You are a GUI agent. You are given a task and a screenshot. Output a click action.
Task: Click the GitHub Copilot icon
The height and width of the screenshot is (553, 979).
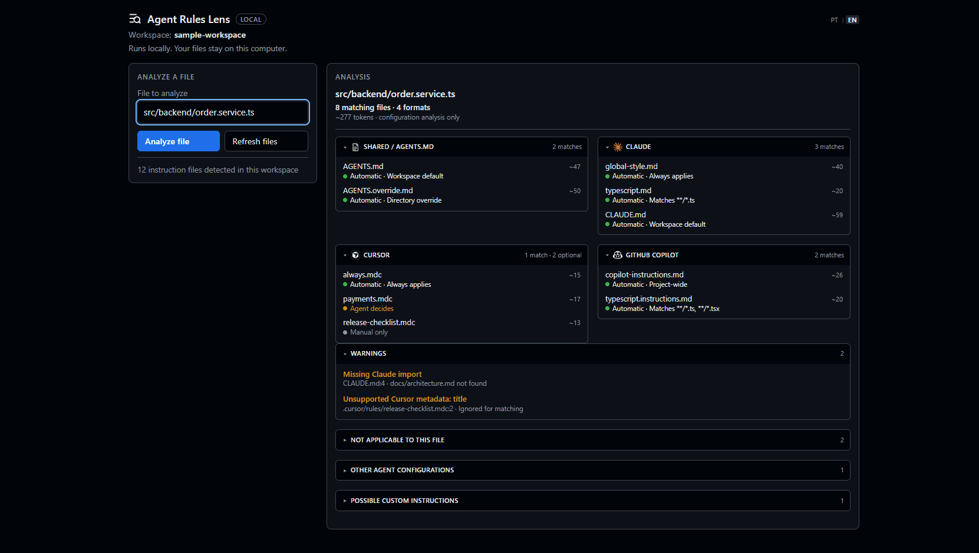(x=618, y=256)
